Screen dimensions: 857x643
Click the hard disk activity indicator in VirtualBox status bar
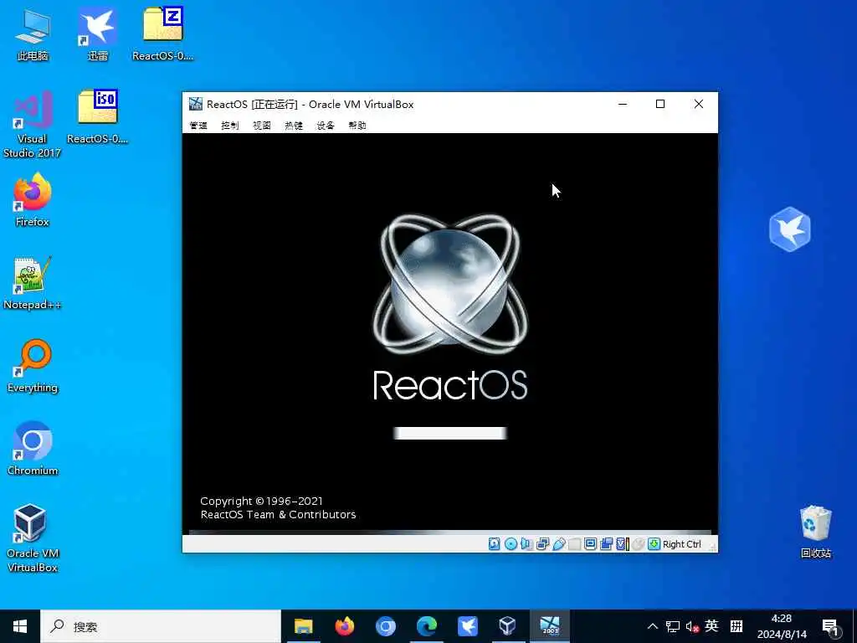point(494,544)
